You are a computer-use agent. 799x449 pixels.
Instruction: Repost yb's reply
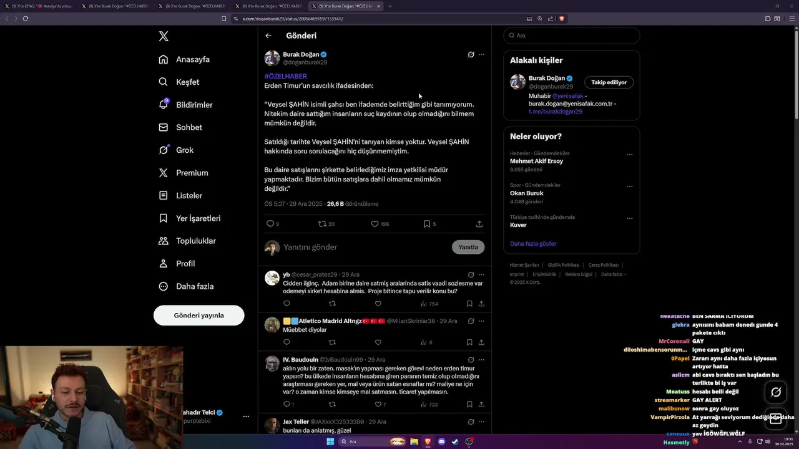point(332,304)
